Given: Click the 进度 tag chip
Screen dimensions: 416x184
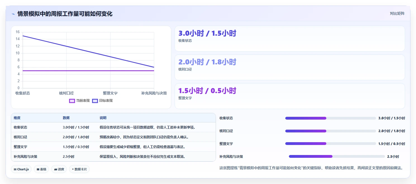Looking at the screenshot, I should [x=59, y=169].
